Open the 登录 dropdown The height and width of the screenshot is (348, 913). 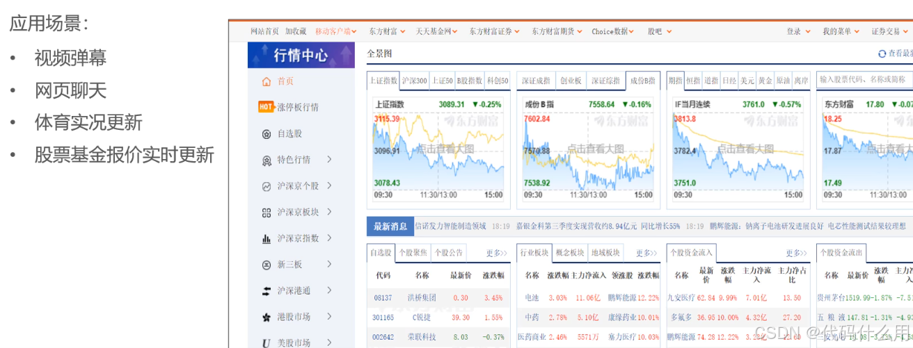[798, 31]
